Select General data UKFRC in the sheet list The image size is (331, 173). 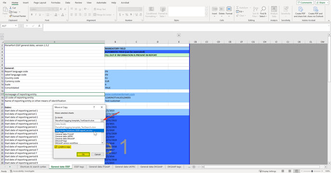click(x=64, y=136)
